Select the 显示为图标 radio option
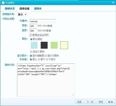Image resolution: width=116 pixels, height=106 pixels. pos(46,56)
